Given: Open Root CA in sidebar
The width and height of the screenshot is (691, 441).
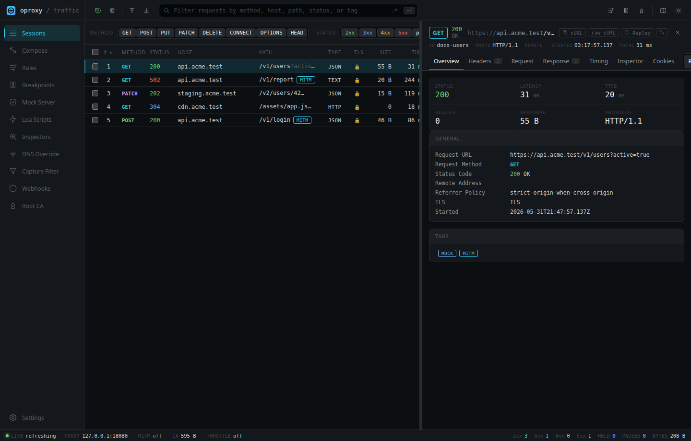Looking at the screenshot, I should (x=42, y=206).
